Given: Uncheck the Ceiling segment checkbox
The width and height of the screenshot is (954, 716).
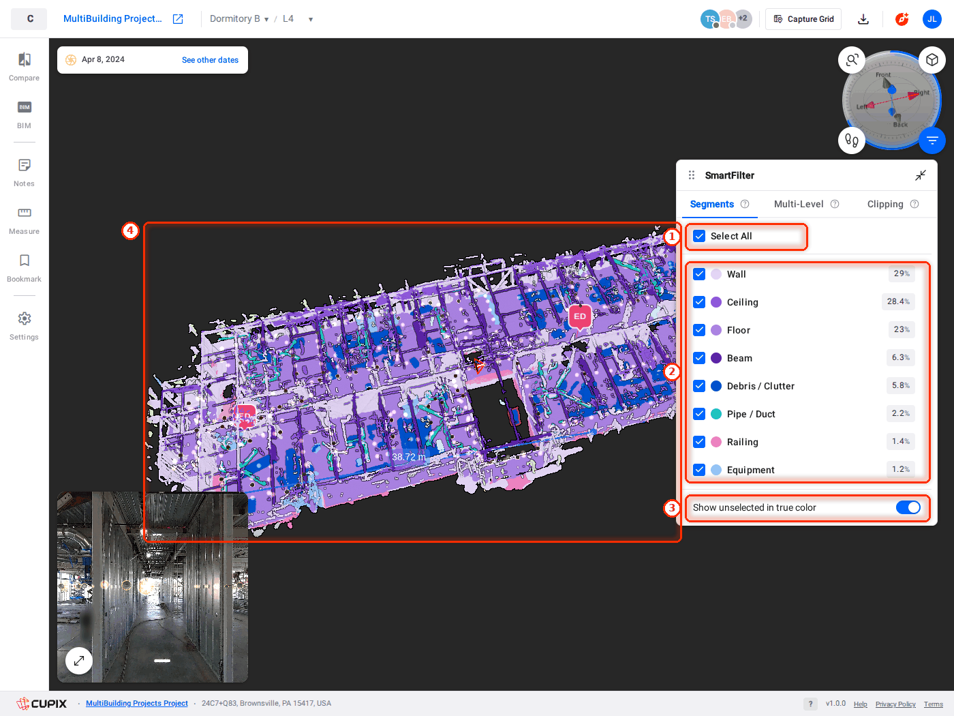Looking at the screenshot, I should pyautogui.click(x=699, y=302).
